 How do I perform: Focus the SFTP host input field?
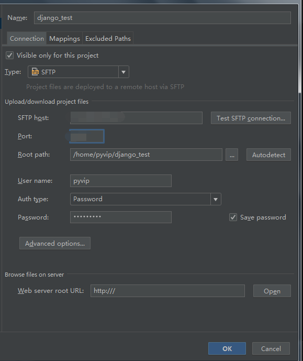click(x=136, y=118)
